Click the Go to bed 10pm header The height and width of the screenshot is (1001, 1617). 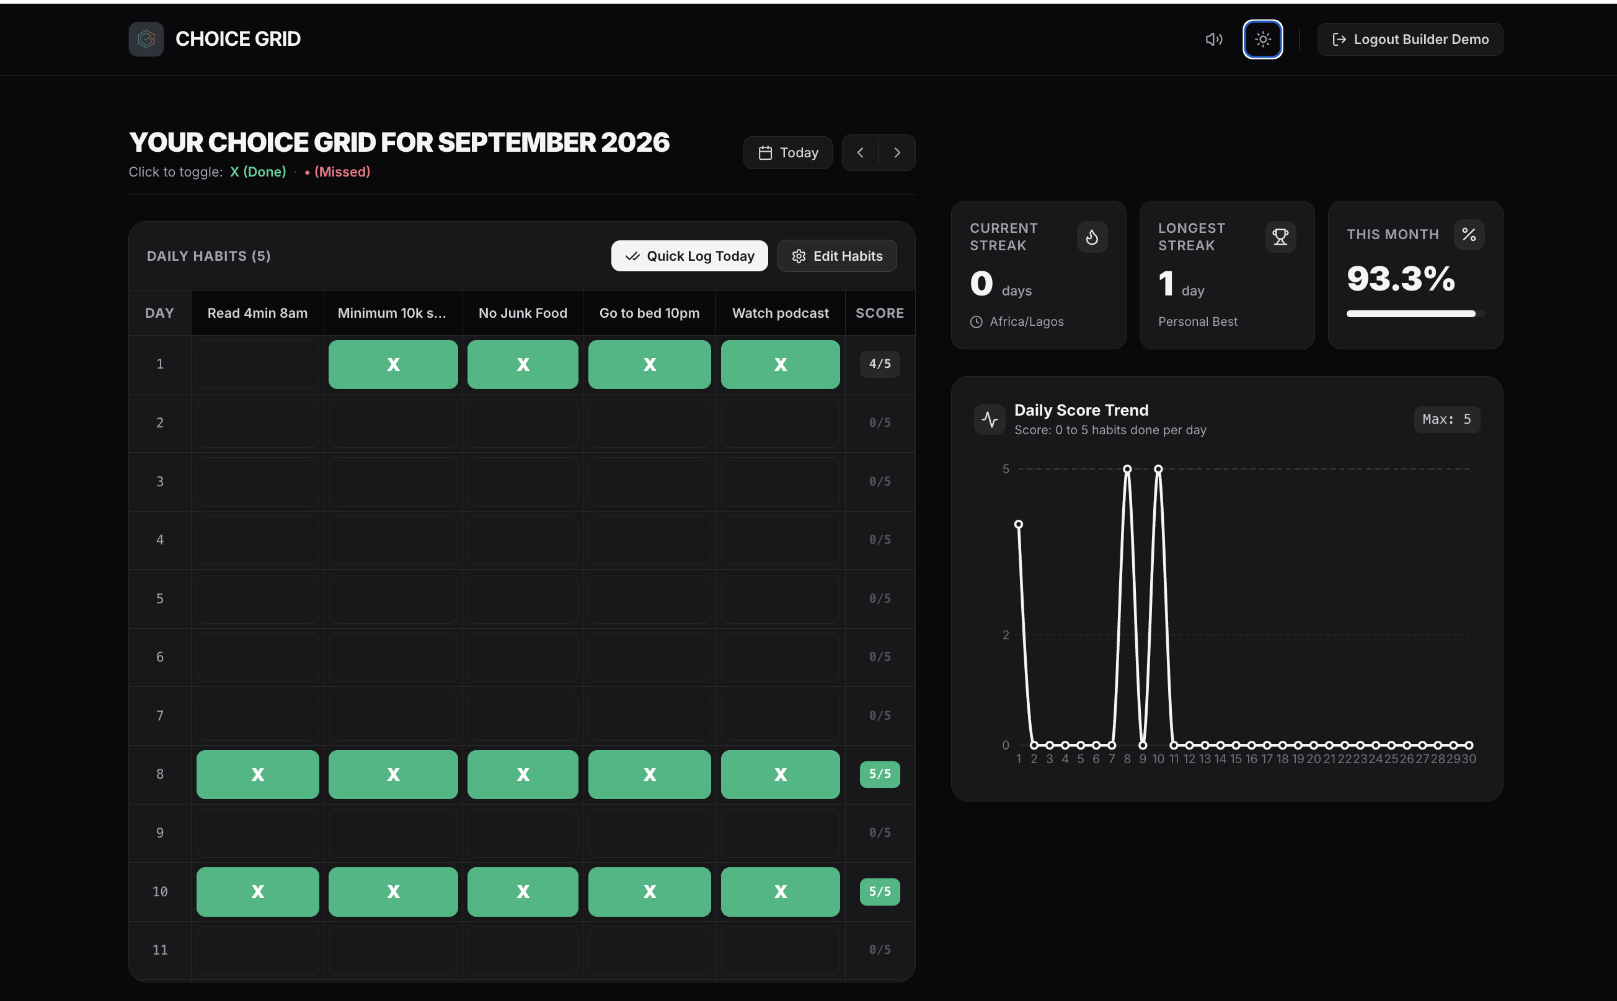(649, 313)
